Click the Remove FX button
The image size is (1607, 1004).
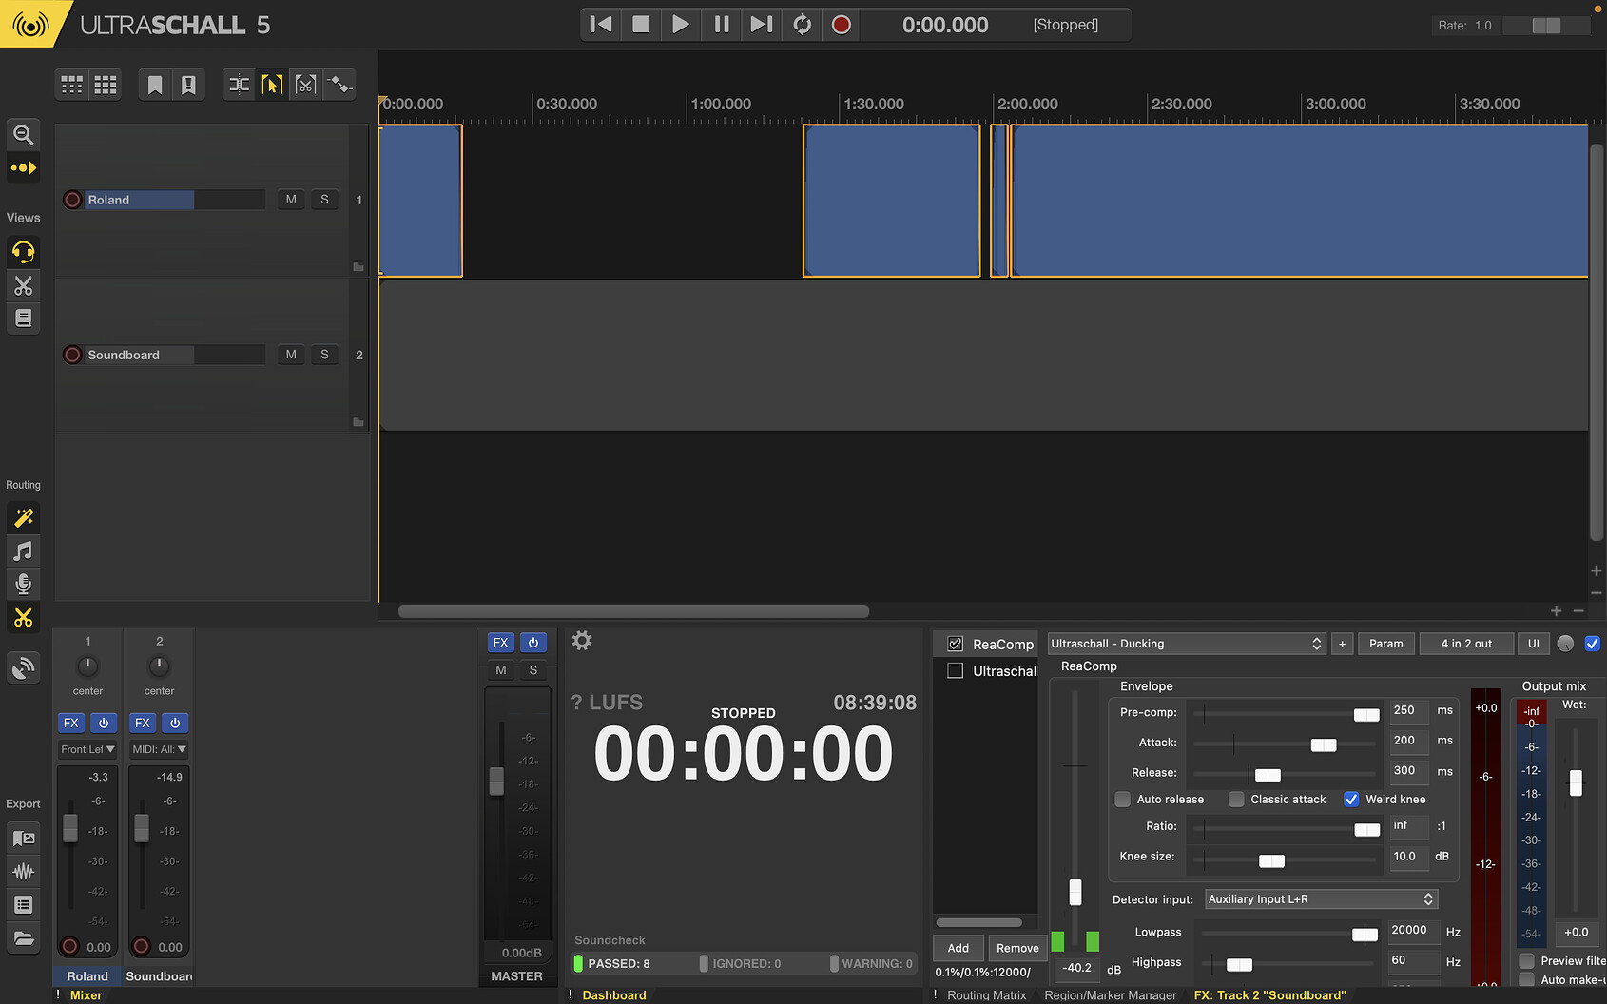(1017, 948)
